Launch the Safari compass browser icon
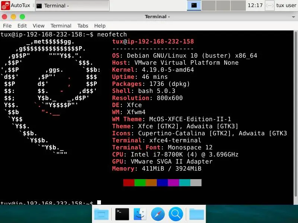 pyautogui.click(x=158, y=214)
